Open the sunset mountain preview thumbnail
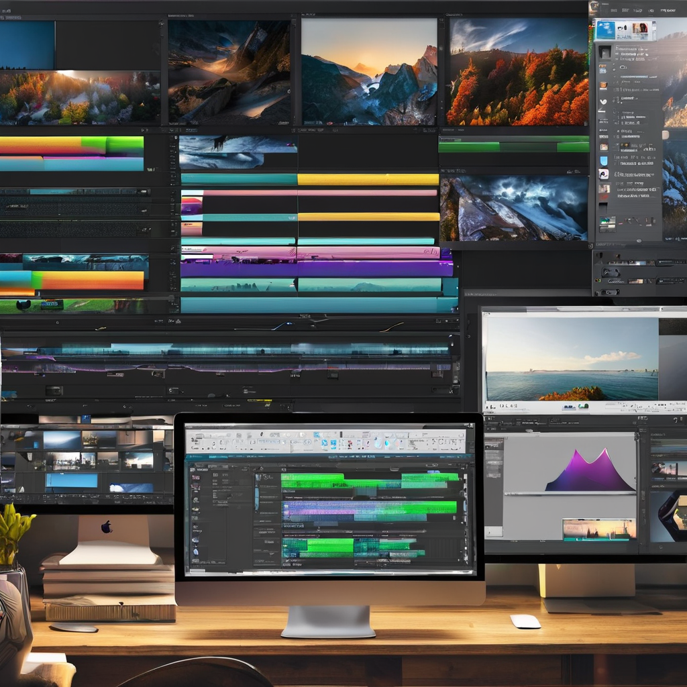The image size is (687, 687). pos(369,71)
